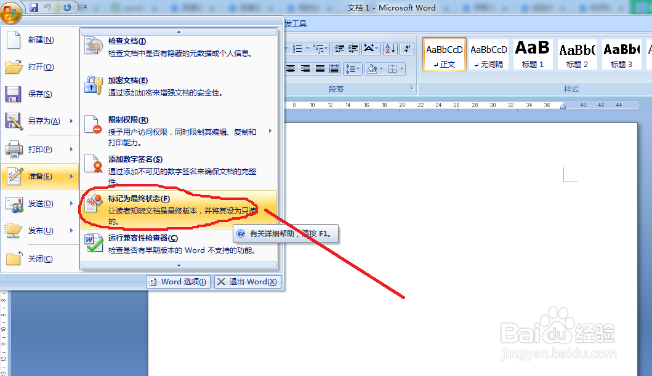The width and height of the screenshot is (652, 376).
Task: Expand 限制权限 submenu arrow
Action: click(270, 131)
